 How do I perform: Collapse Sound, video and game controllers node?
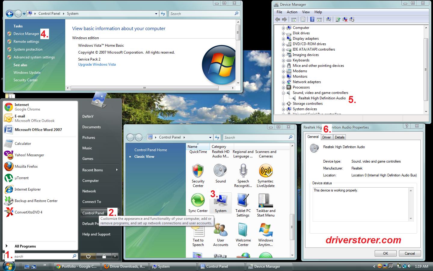(x=283, y=93)
